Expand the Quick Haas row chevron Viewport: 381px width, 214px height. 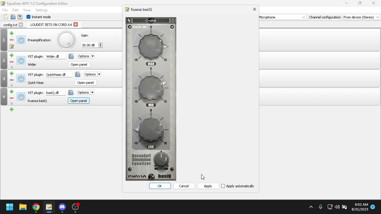(12, 86)
